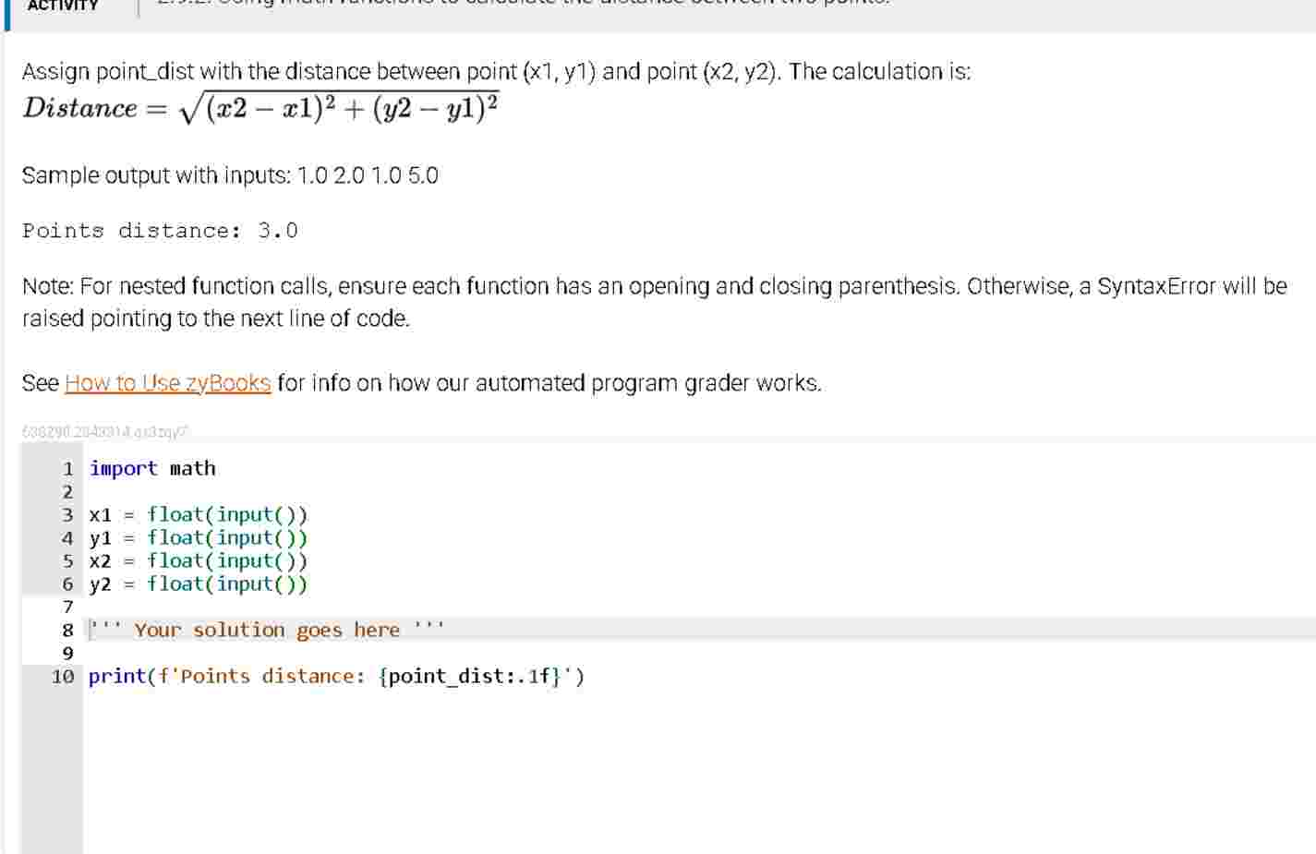
Task: Click the print statement on line 10
Action: (x=335, y=676)
